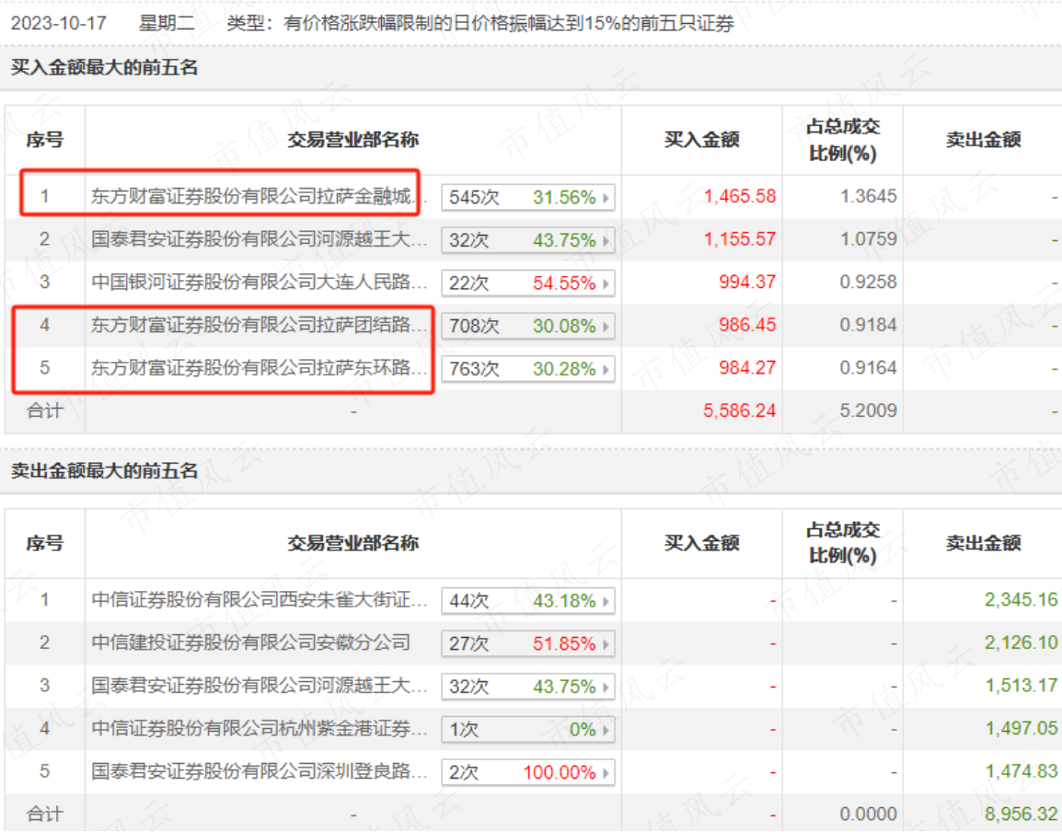Open 中信证券 西安朱雀大街 branch link
This screenshot has width=1062, height=832.
click(x=259, y=599)
